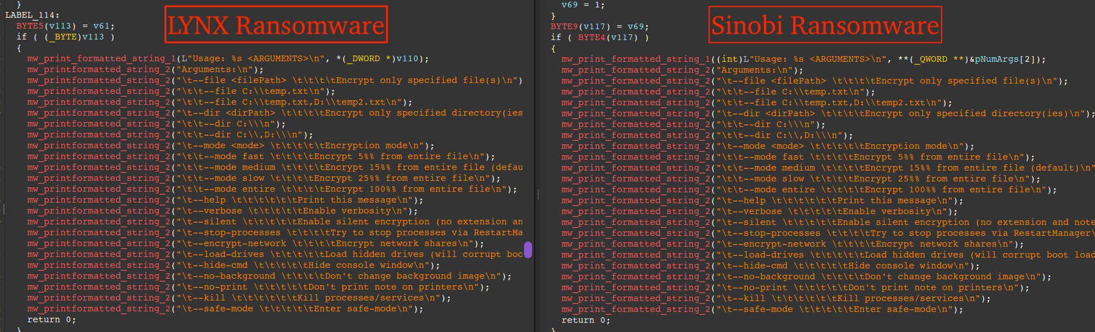Viewport: 1095px width, 332px height.
Task: Click the v110 variable in left pane
Action: [409, 58]
